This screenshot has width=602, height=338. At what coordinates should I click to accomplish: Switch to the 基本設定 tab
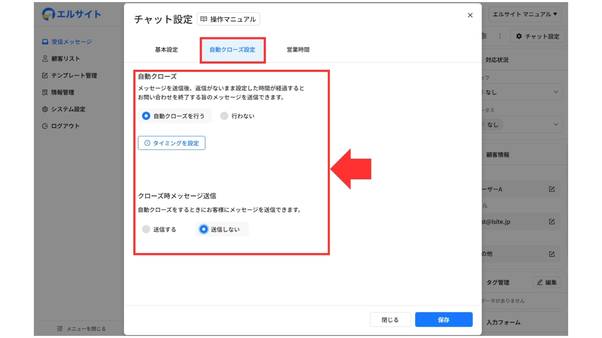[x=166, y=50]
